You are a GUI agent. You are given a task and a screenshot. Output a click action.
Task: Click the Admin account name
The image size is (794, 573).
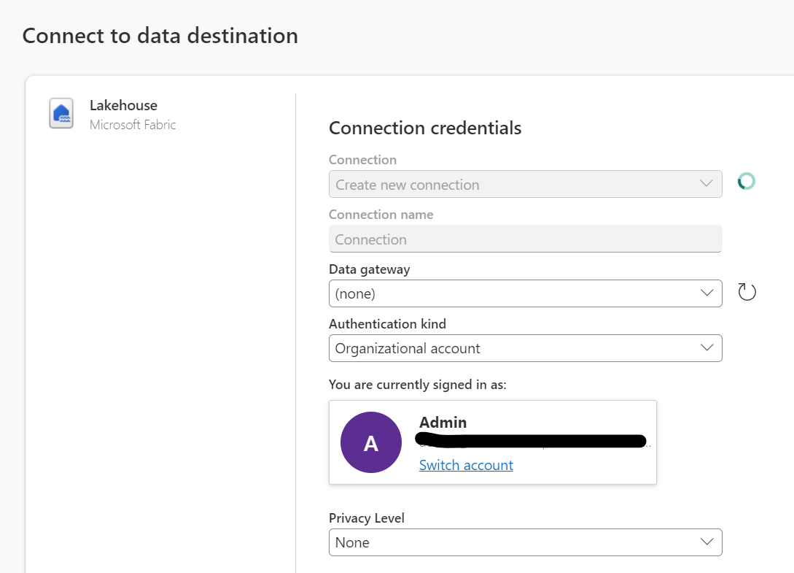(443, 422)
